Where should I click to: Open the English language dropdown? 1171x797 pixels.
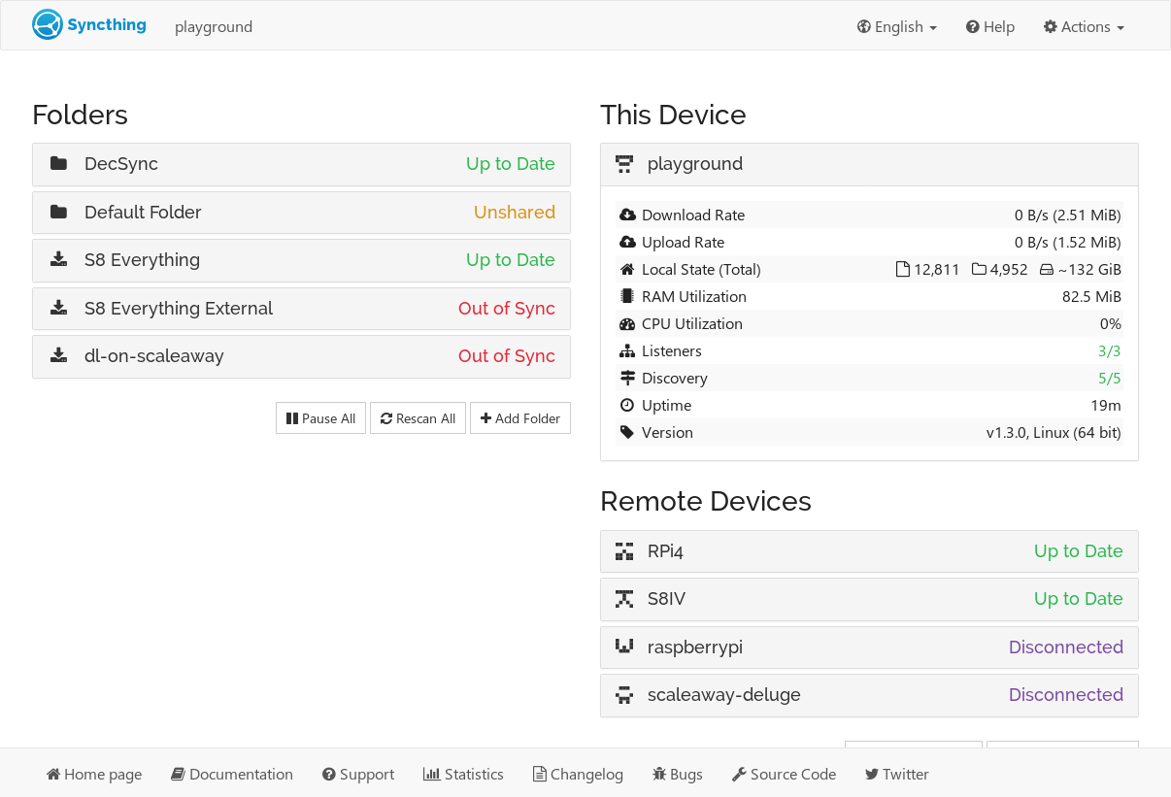point(896,27)
